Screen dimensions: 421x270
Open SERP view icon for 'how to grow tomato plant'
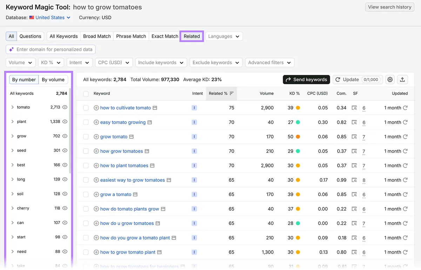coord(159,252)
